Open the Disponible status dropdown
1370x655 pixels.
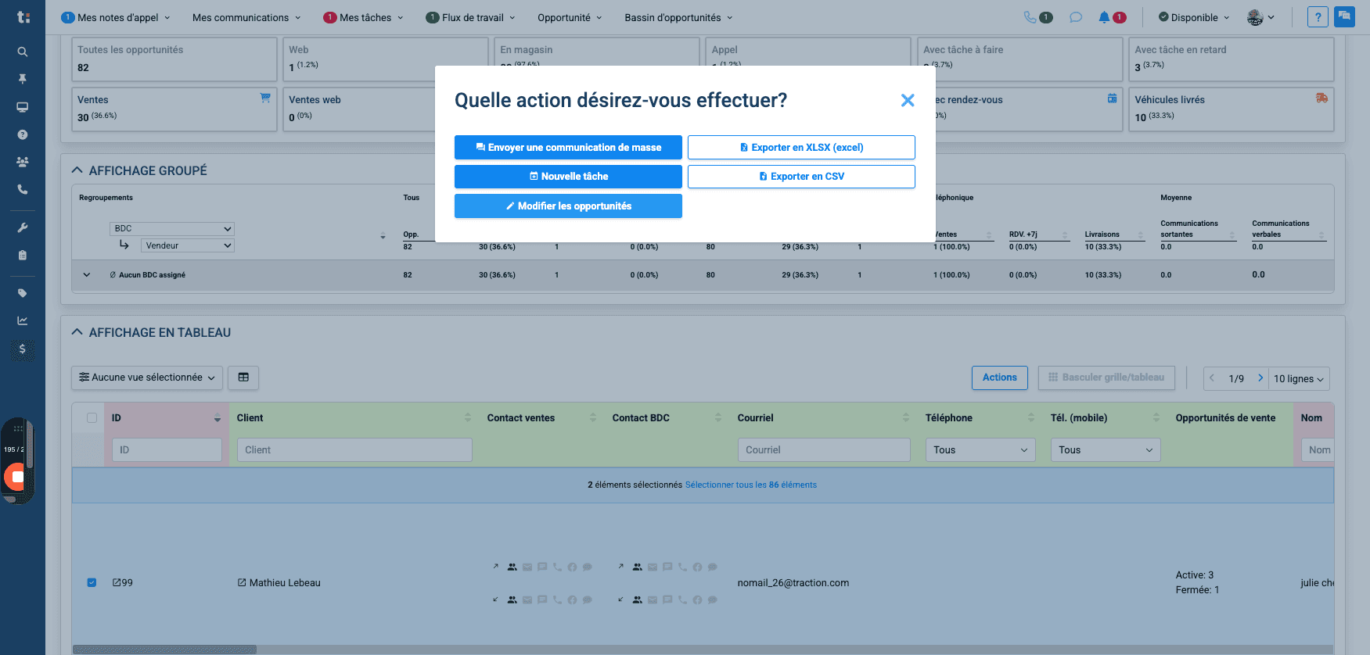tap(1194, 17)
